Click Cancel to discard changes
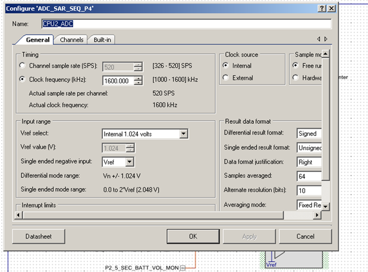Screen dimensions: 368x272 [305, 236]
